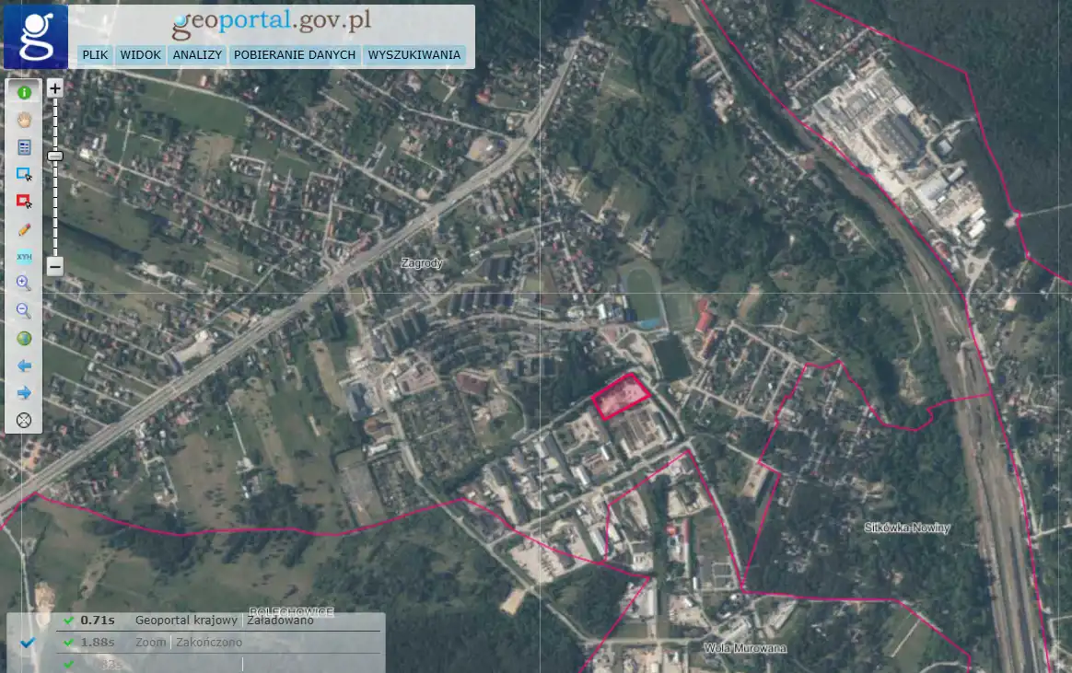Activate the magnifier zoom-out tool

[24, 310]
